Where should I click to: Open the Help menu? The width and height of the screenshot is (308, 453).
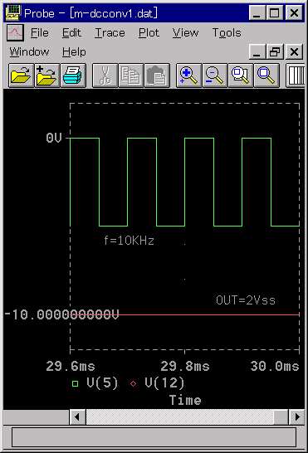[x=74, y=52]
